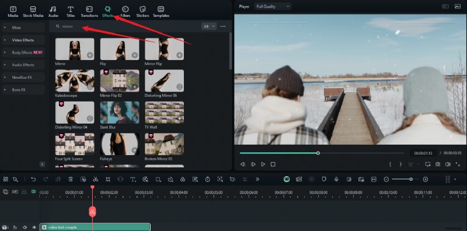Toggle visibility eye of video track

[x=34, y=228]
